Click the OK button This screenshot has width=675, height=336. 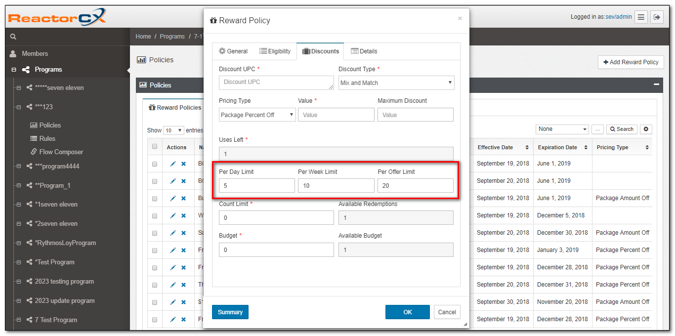point(407,312)
